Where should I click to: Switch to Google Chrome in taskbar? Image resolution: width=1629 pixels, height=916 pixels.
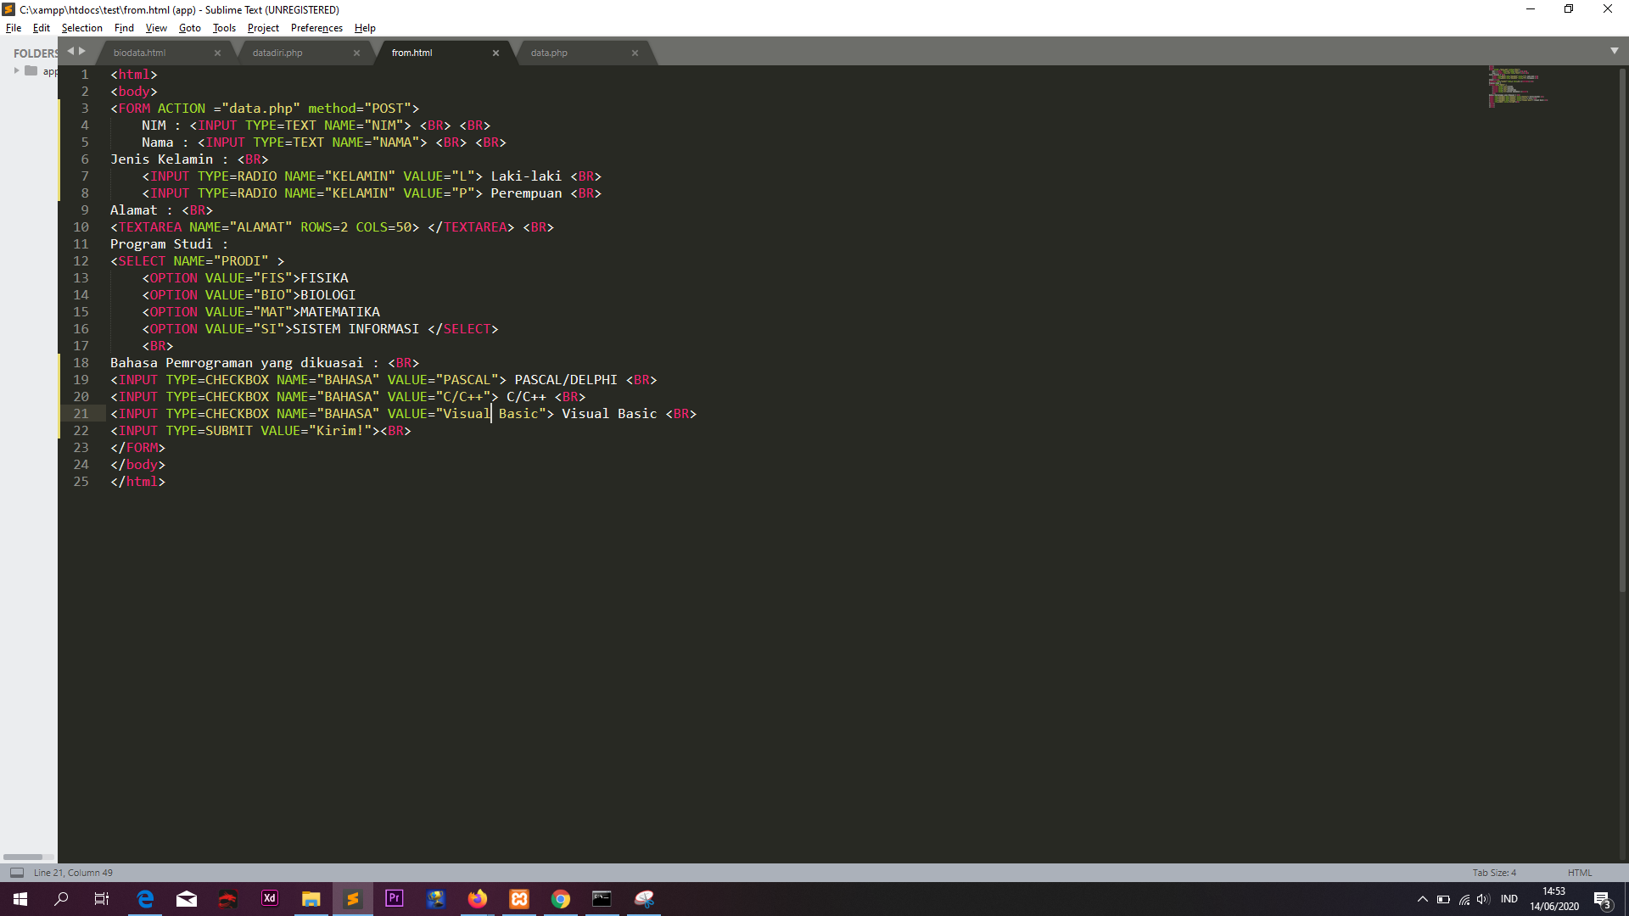tap(561, 899)
